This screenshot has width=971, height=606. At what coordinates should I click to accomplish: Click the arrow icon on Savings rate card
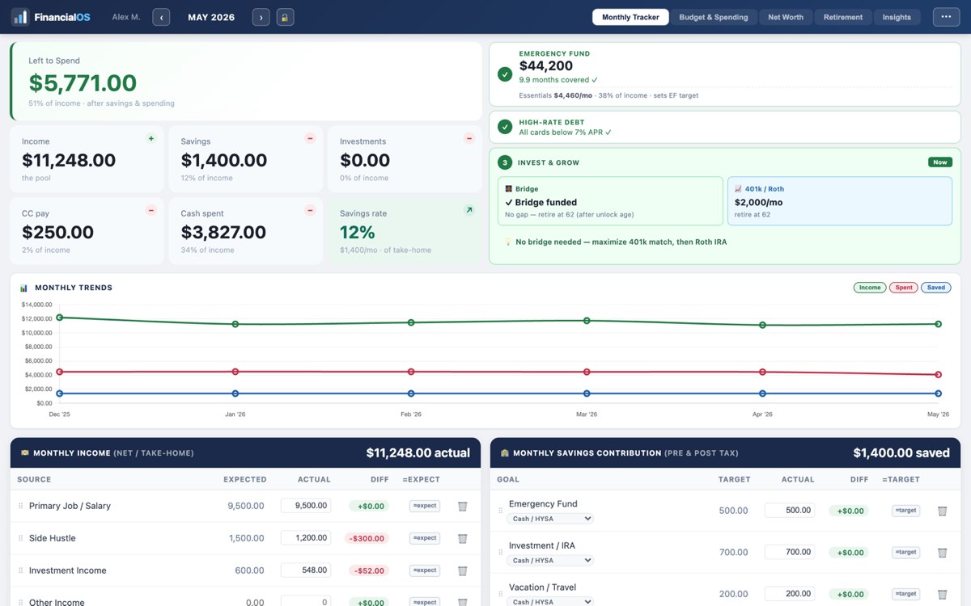tap(469, 211)
